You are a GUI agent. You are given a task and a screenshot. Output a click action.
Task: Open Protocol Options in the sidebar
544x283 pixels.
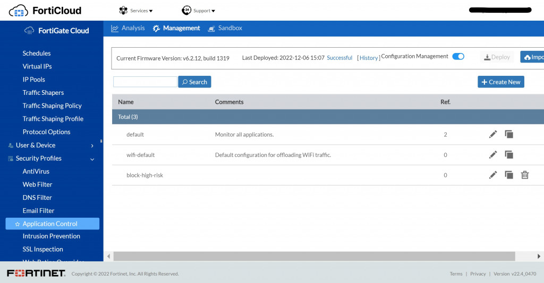coord(46,132)
